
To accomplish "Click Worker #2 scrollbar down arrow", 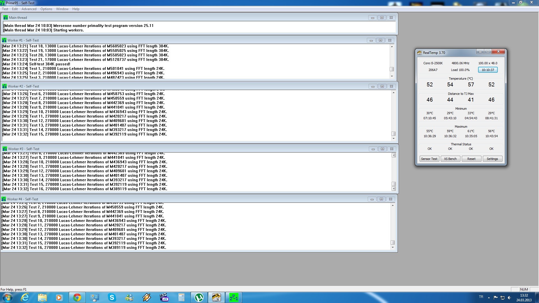I will click(393, 138).
